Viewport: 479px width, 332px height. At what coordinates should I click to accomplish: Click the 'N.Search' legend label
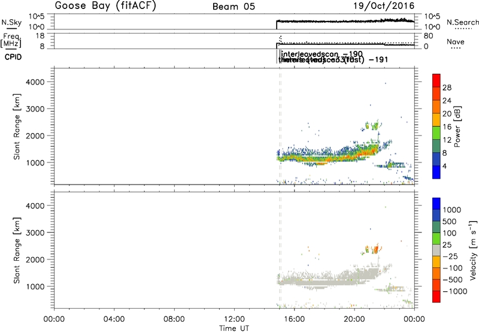pos(463,22)
